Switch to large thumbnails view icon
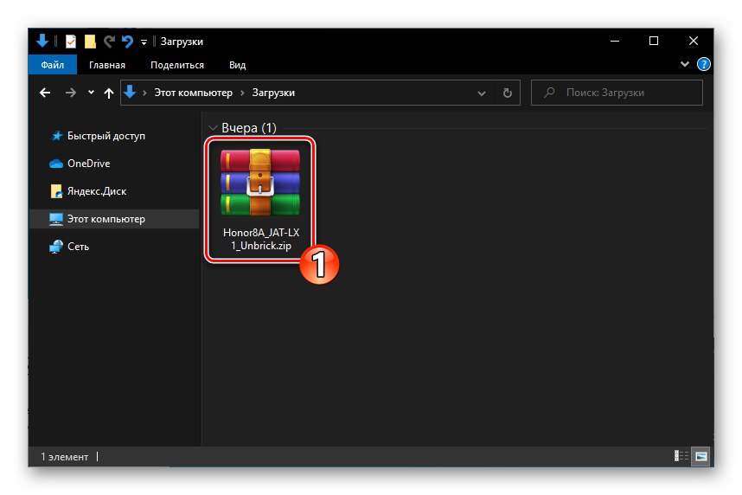The width and height of the screenshot is (742, 495). [700, 457]
